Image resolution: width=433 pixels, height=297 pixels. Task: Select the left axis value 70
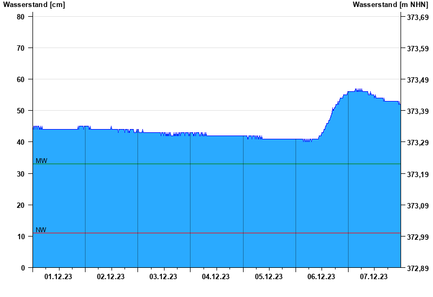(21, 48)
